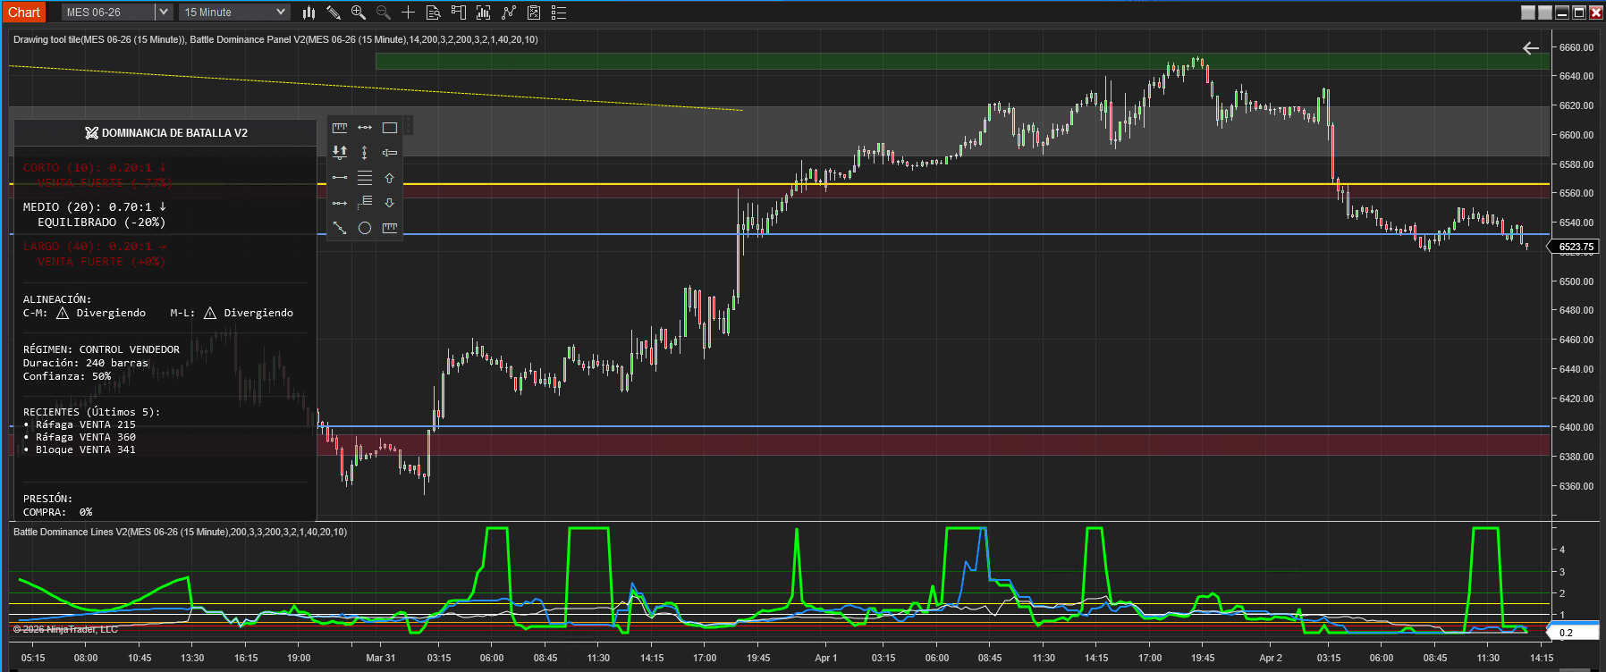
Task: Click the Apr 2 date axis label
Action: pyautogui.click(x=1271, y=658)
